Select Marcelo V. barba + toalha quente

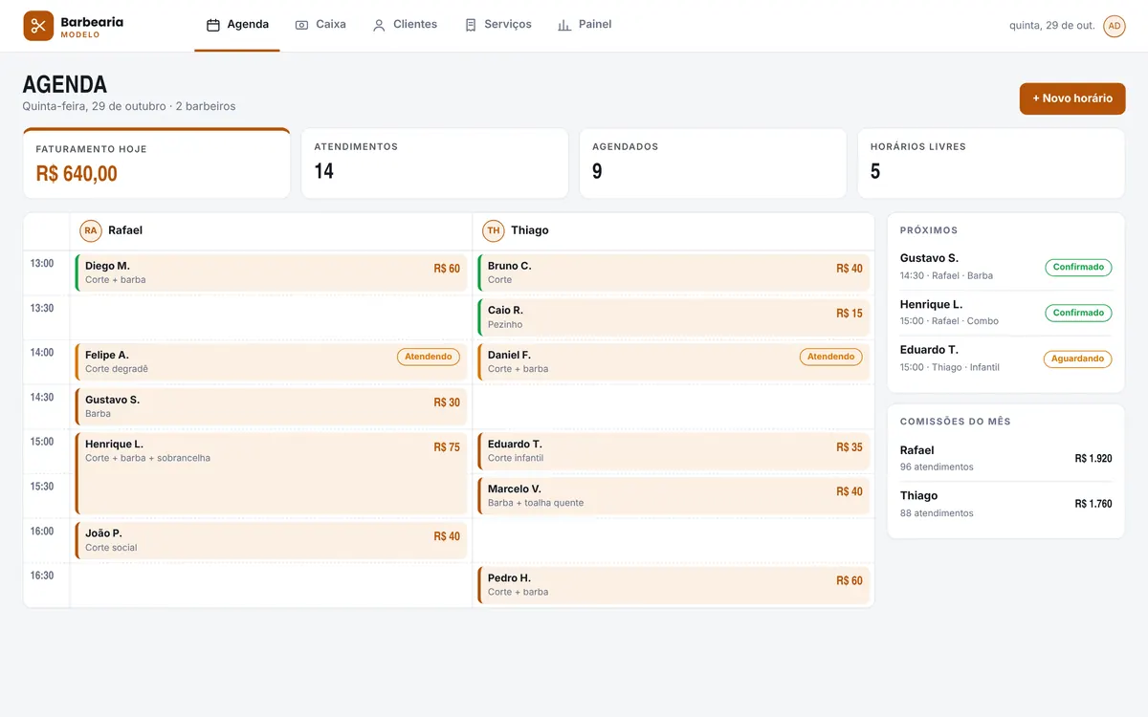coord(673,495)
